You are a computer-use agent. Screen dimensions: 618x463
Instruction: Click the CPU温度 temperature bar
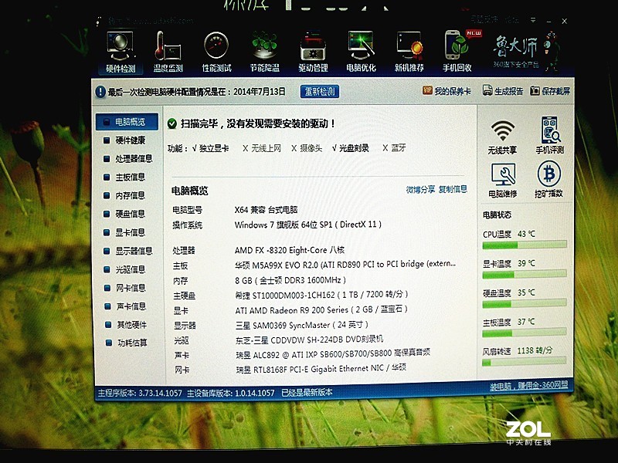[x=525, y=245]
